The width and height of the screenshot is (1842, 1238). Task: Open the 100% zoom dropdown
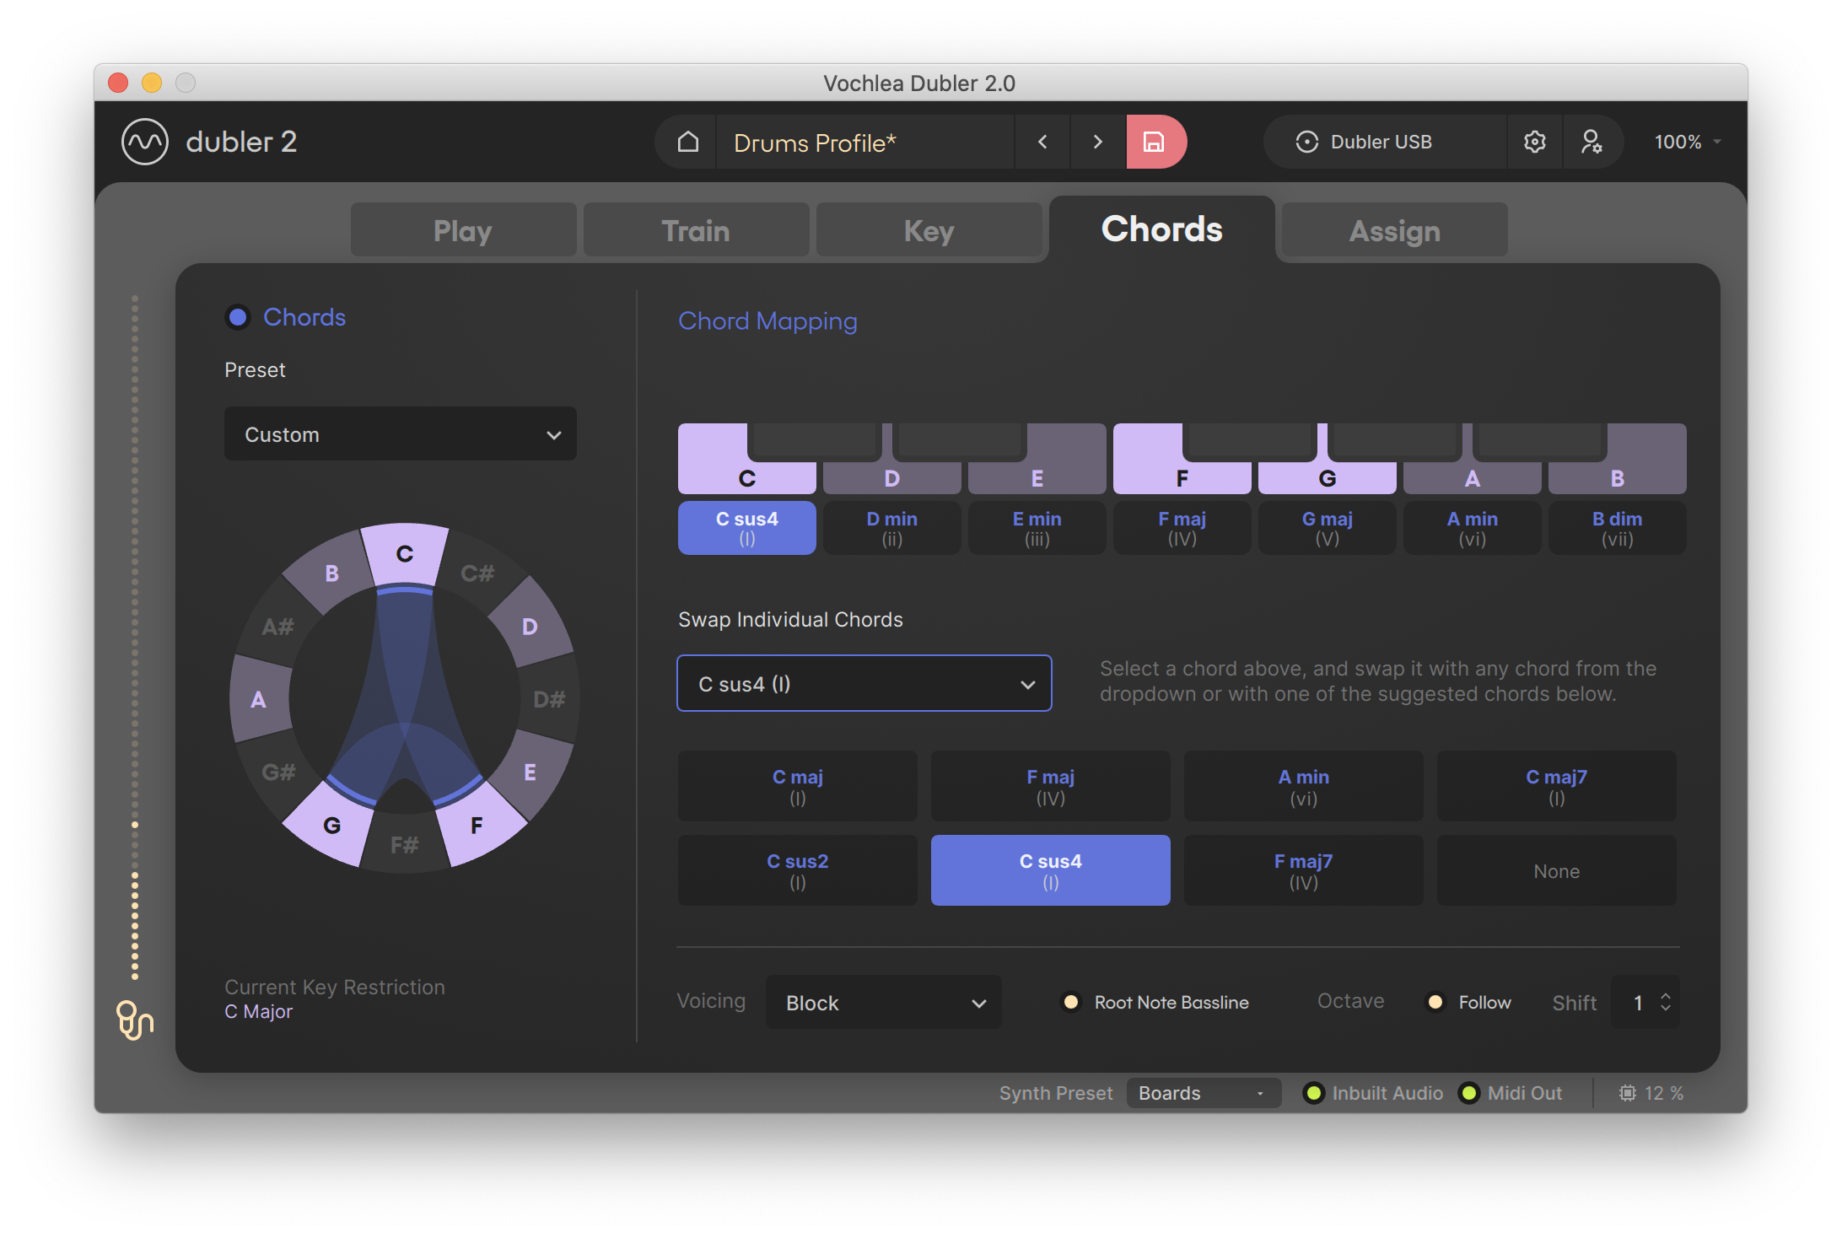1687,142
